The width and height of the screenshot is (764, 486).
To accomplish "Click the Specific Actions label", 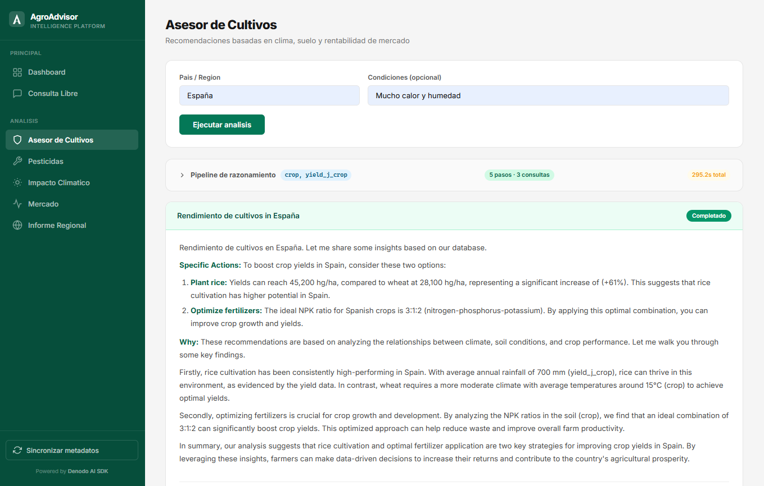I will pos(210,265).
